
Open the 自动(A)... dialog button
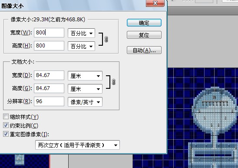144,50
